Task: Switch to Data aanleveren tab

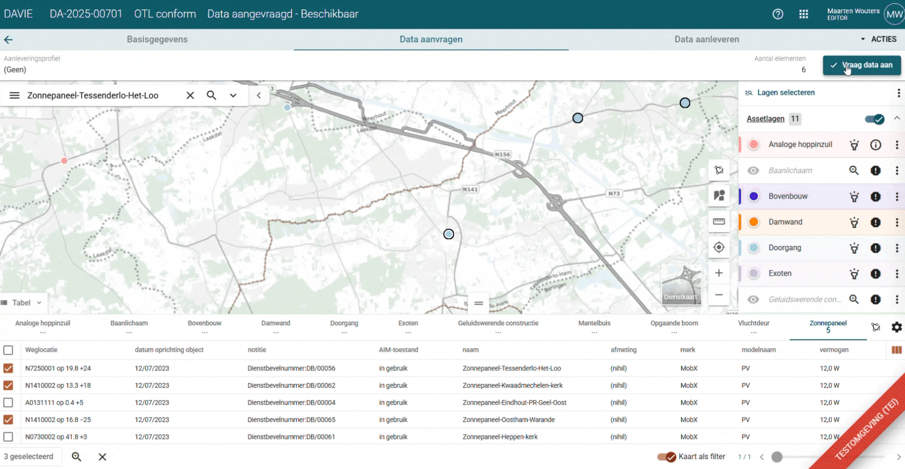Action: tap(707, 40)
